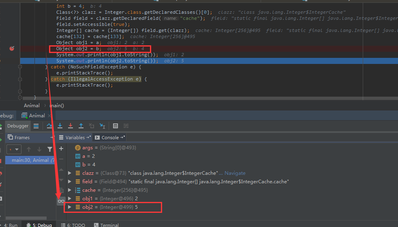The image size is (398, 227).
Task: Expand the obj1 variable node
Action: (70, 198)
